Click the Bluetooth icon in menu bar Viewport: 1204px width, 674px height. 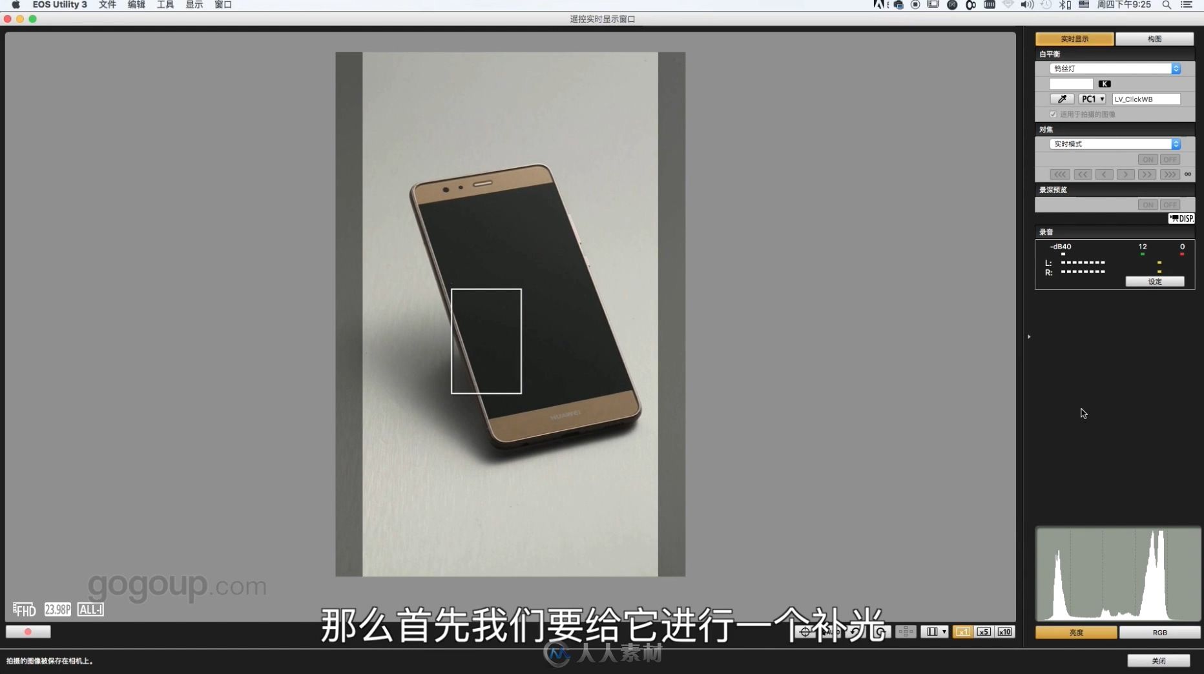click(1064, 5)
